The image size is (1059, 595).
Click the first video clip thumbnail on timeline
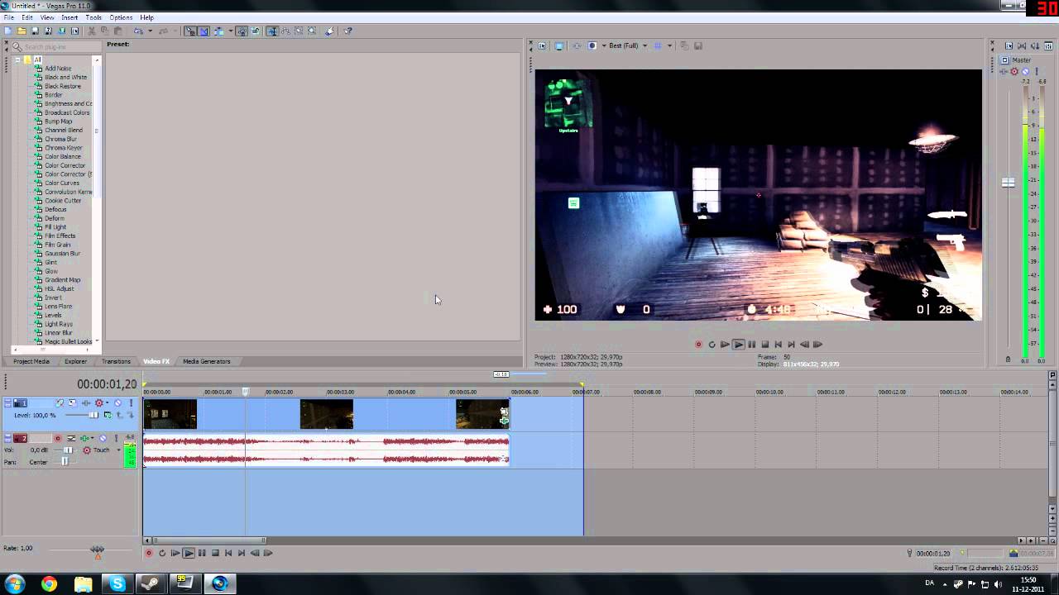pyautogui.click(x=170, y=415)
